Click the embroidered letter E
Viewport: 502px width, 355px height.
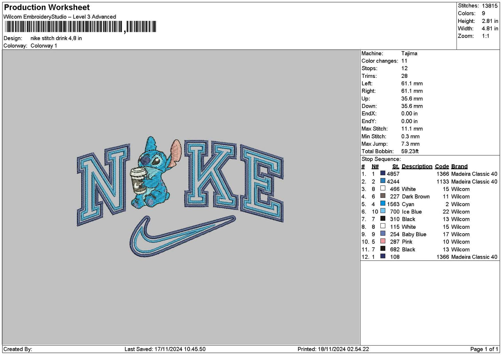(262, 183)
